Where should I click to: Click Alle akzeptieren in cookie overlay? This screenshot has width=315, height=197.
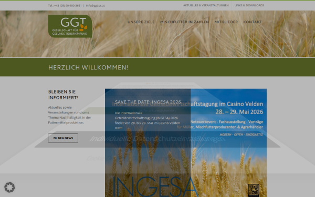pos(157,110)
